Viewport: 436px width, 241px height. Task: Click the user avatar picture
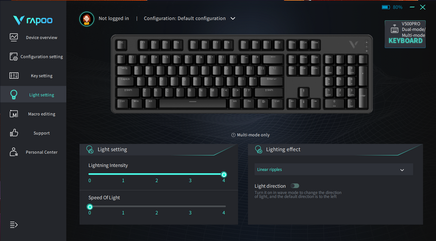[87, 19]
